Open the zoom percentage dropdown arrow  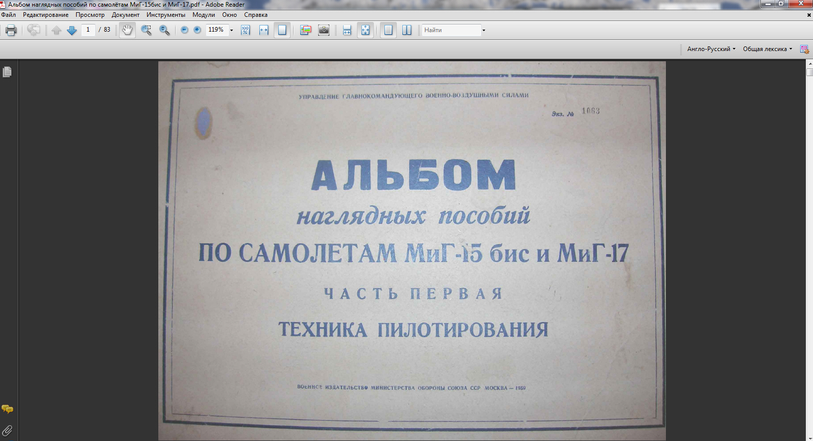point(231,30)
